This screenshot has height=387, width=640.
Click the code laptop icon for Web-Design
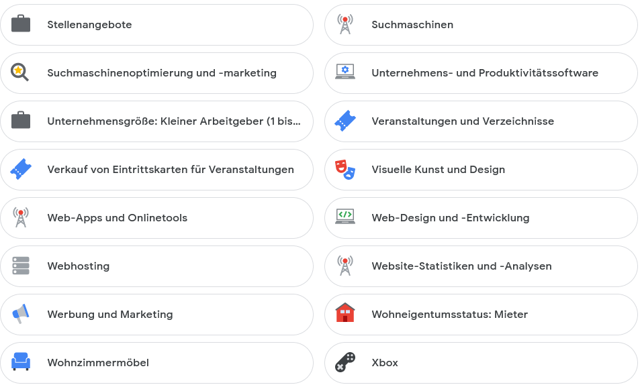345,217
